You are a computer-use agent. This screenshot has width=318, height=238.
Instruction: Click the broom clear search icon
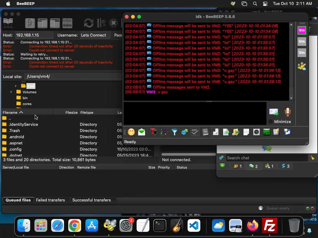tap(312, 158)
